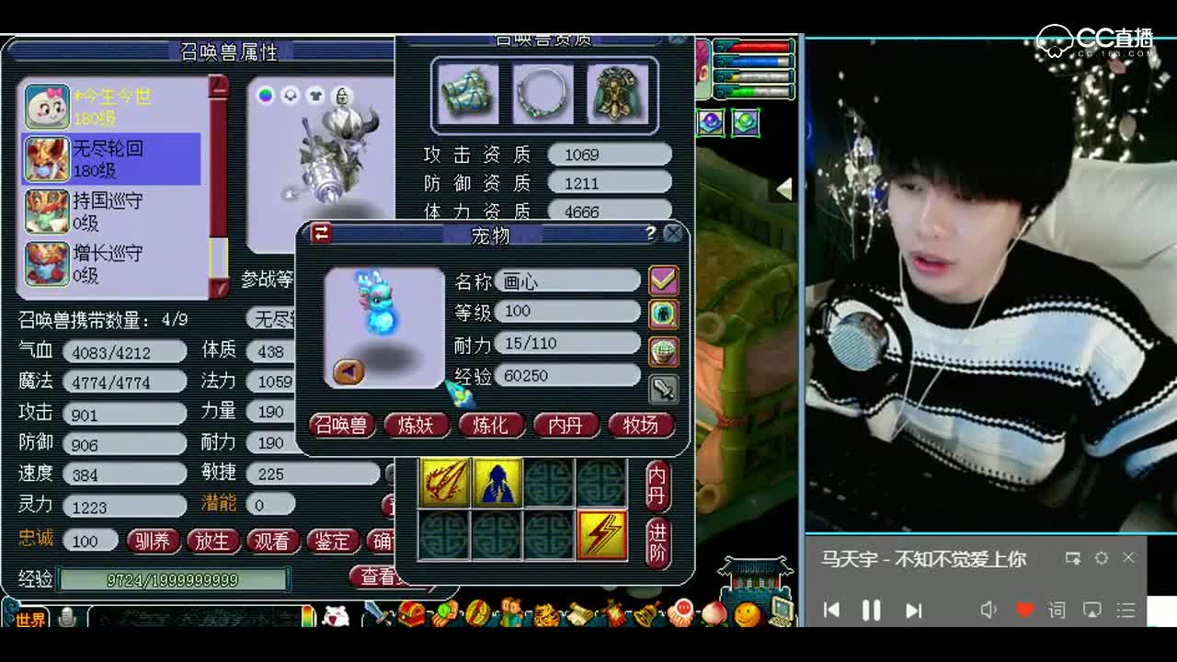Select the 今生今世 summon avatar
This screenshot has height=662, width=1177.
click(47, 107)
